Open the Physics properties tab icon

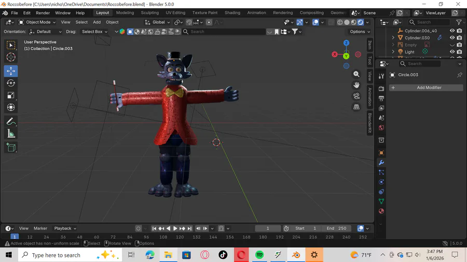click(x=381, y=182)
